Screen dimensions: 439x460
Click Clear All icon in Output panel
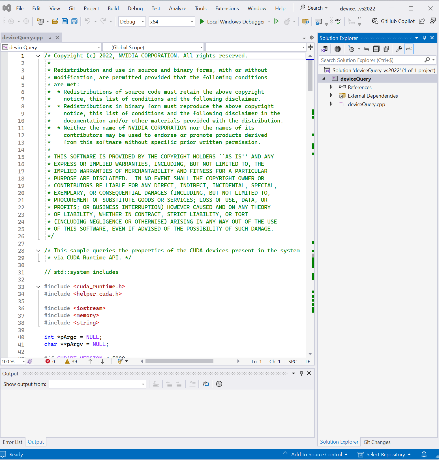192,384
